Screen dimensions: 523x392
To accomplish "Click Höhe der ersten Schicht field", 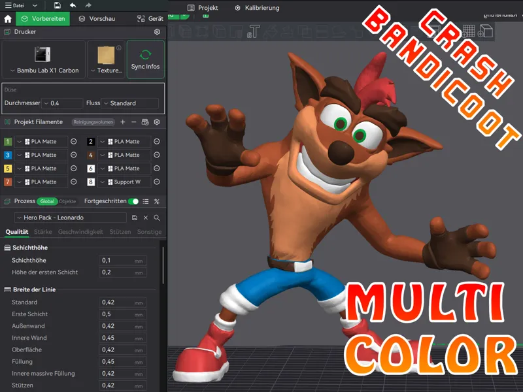I will point(122,272).
